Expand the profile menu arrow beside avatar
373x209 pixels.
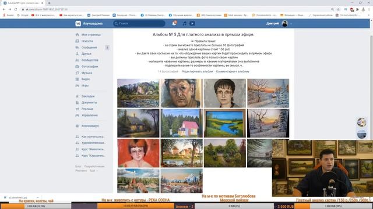[291, 24]
